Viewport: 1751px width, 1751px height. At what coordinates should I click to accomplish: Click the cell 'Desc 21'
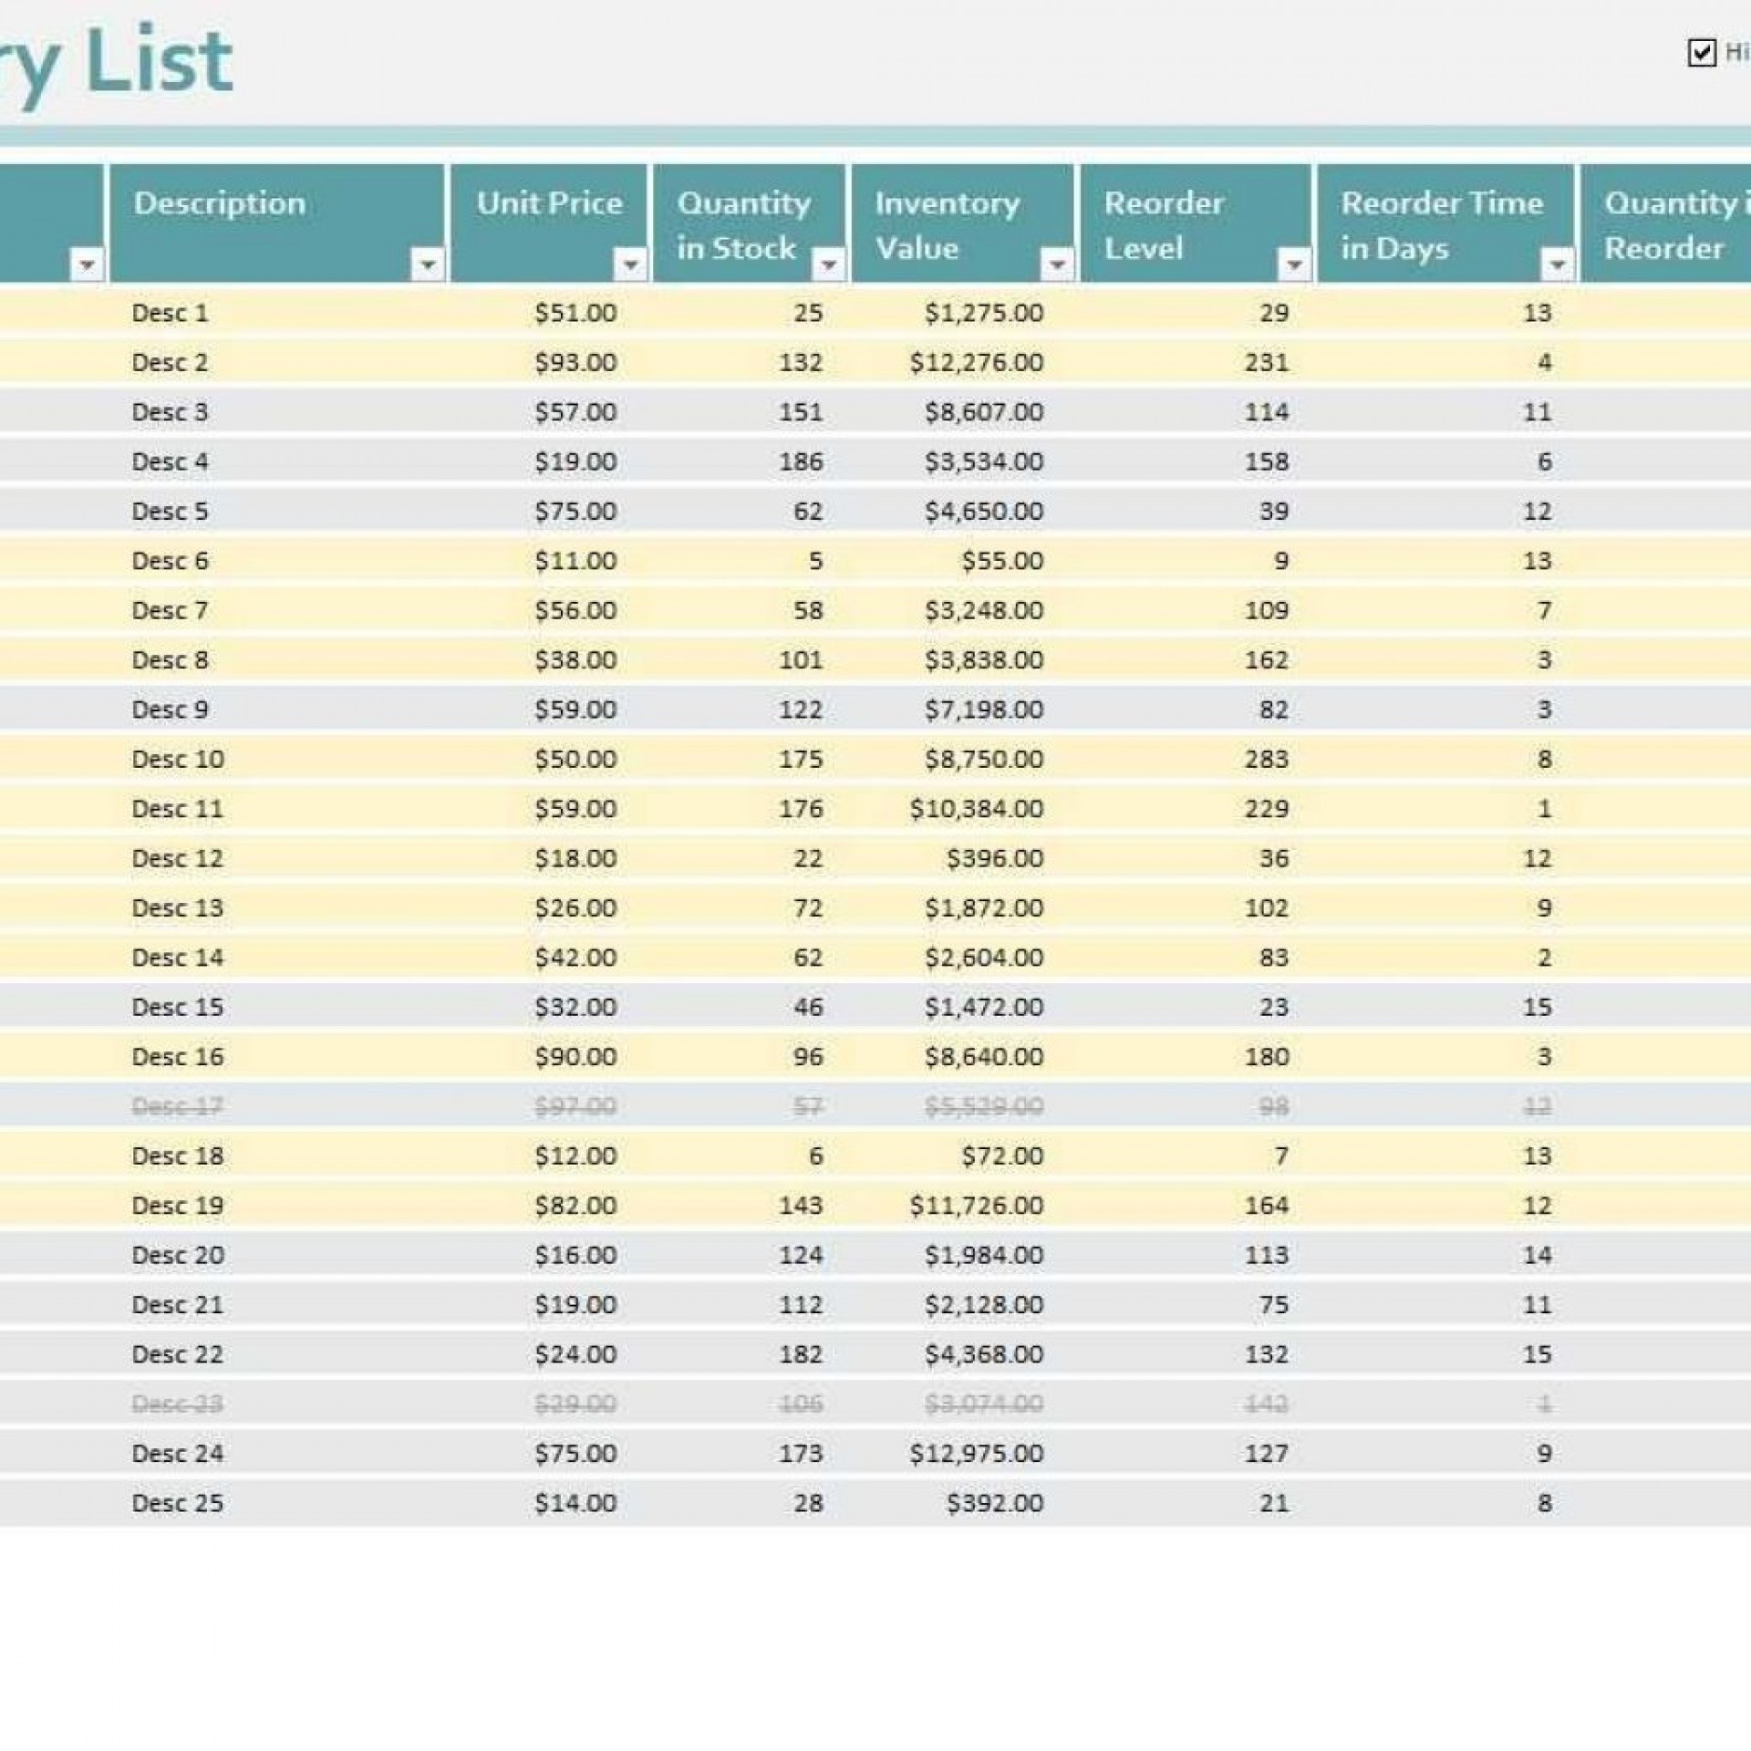[178, 1305]
